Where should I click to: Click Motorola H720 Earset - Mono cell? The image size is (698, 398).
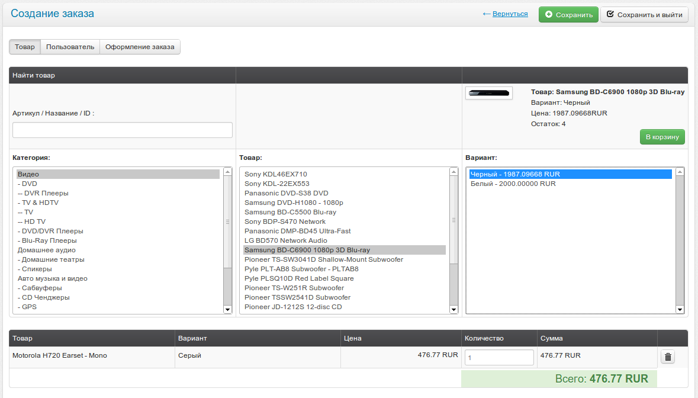pos(92,357)
